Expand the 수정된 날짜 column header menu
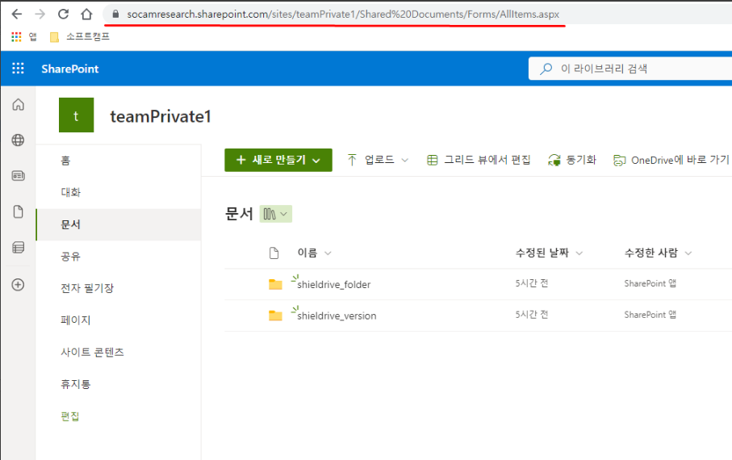732x460 pixels. (x=549, y=253)
